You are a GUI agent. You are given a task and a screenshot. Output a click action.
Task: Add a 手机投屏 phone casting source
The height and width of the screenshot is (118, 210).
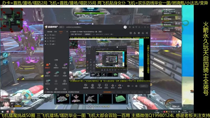[99, 86]
